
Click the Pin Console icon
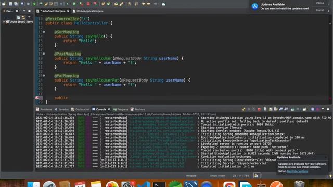[292, 109]
